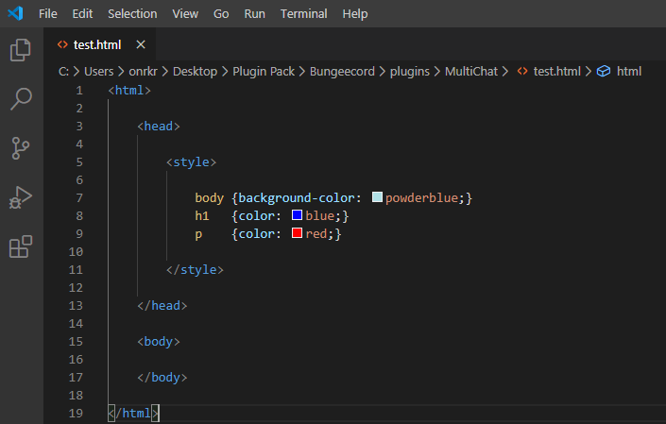666x424 pixels.
Task: Open the Extensions view icon
Action: tap(21, 246)
